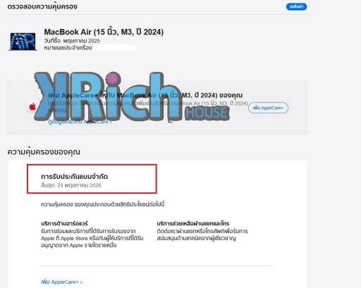Click the blanked-out serial number field
Viewport: 361px width, 288px height.
click(115, 48)
